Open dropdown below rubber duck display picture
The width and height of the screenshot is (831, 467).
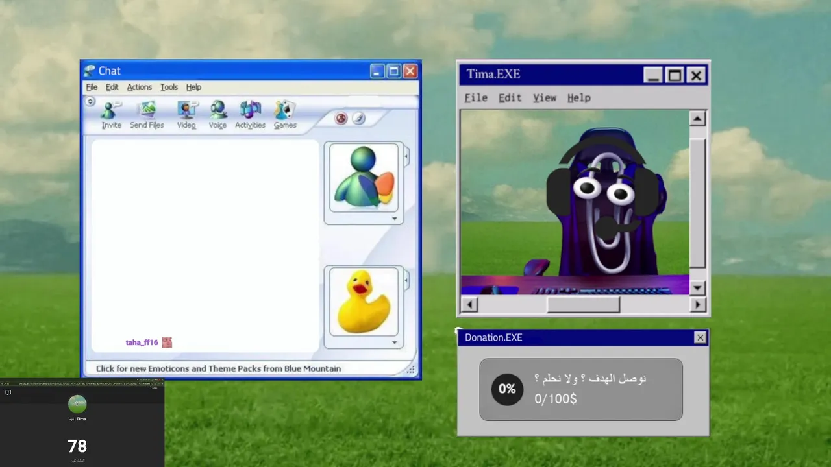(x=394, y=342)
